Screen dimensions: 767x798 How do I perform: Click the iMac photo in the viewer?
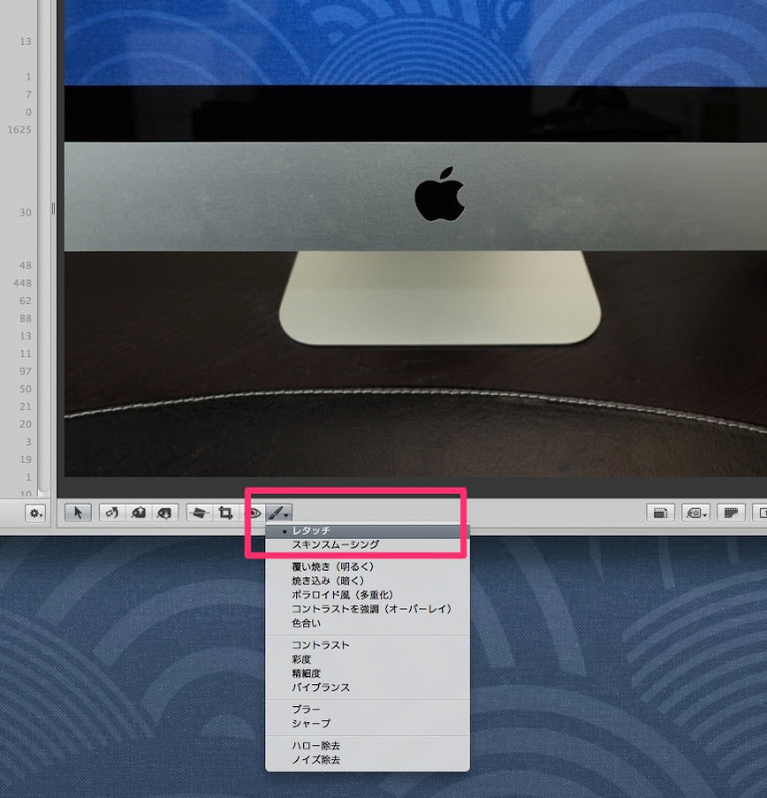(415, 238)
